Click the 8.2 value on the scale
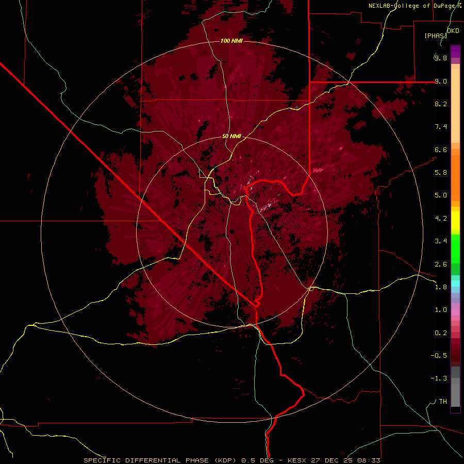 coord(441,104)
